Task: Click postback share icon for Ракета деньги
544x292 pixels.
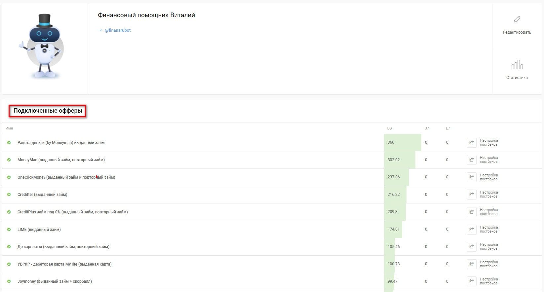Action: click(472, 142)
